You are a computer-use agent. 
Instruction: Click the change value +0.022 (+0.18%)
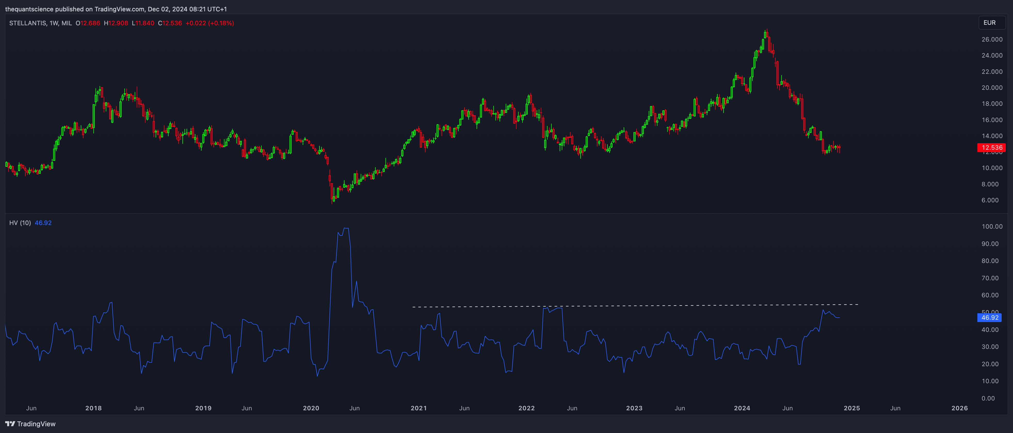[210, 23]
